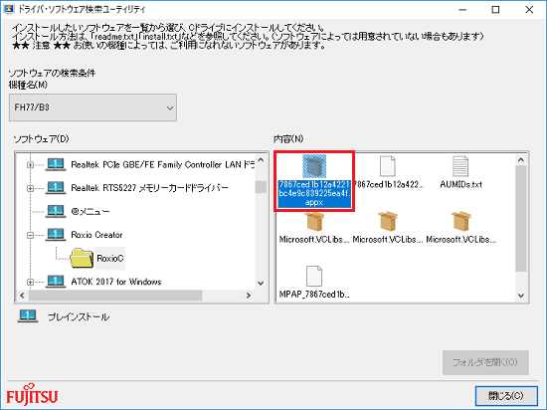Viewport: 547px width, 410px height.
Task: Select the MPAP_7867ced1b.. file icon
Action: click(x=314, y=276)
